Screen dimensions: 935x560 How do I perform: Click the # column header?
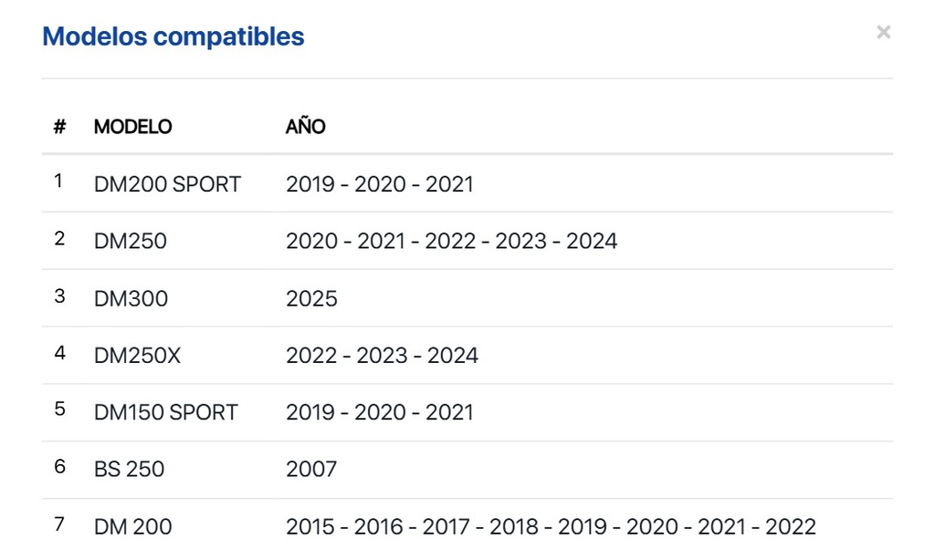[59, 127]
